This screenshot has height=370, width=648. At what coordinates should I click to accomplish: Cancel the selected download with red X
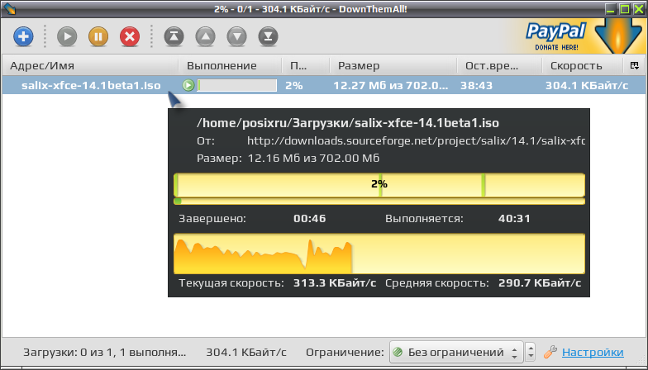coord(130,36)
